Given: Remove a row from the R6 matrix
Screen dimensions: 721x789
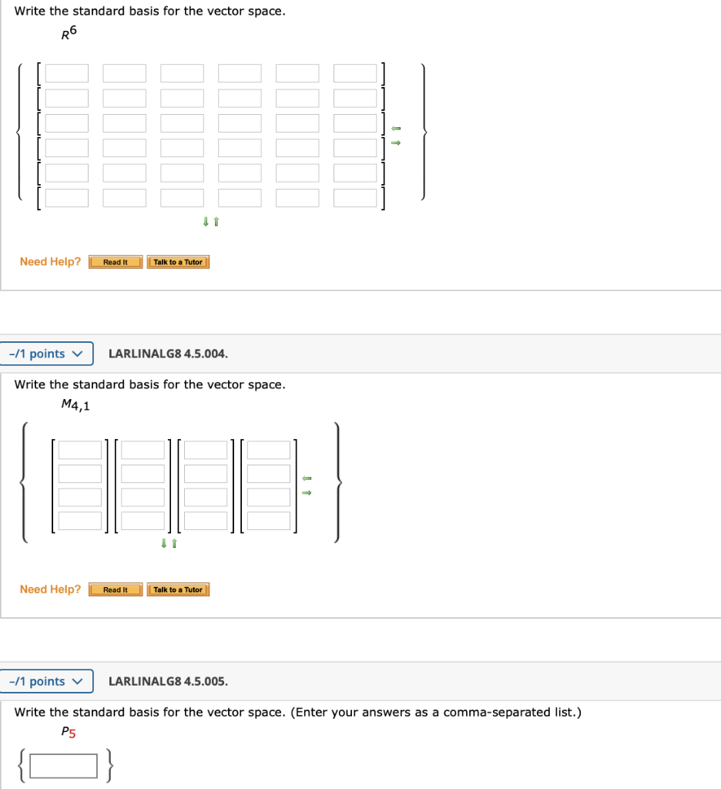Looking at the screenshot, I should click(216, 221).
